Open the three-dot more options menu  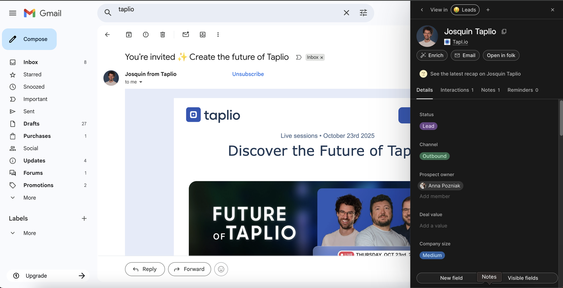point(218,35)
